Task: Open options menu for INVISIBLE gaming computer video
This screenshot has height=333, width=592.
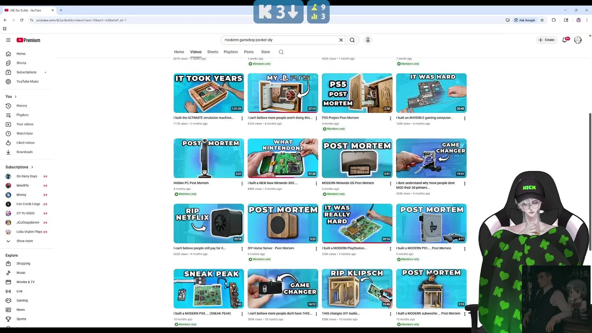Action: 464,118
